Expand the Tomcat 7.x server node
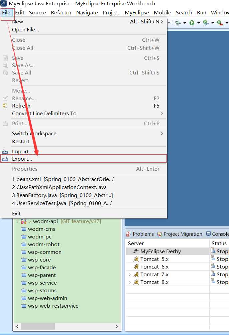The image size is (229, 335). click(130, 275)
